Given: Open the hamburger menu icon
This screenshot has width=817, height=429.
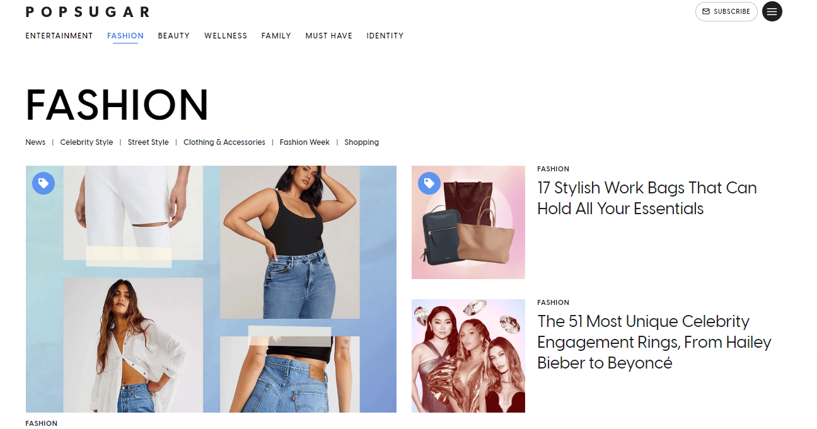Looking at the screenshot, I should point(772,11).
